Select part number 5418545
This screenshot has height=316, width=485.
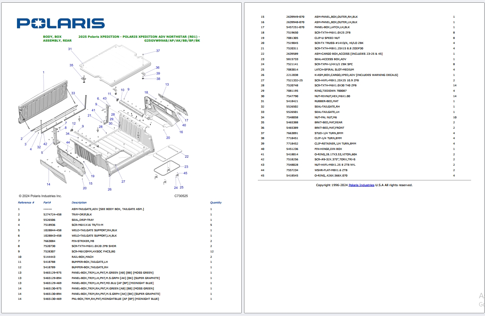tap(292, 175)
